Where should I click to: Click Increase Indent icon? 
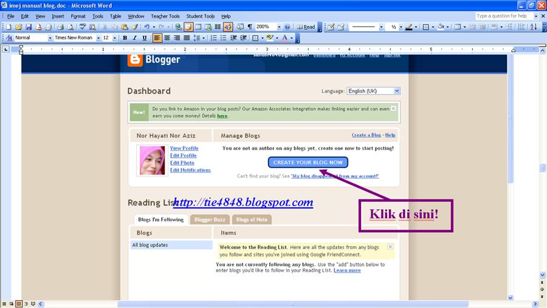point(244,38)
